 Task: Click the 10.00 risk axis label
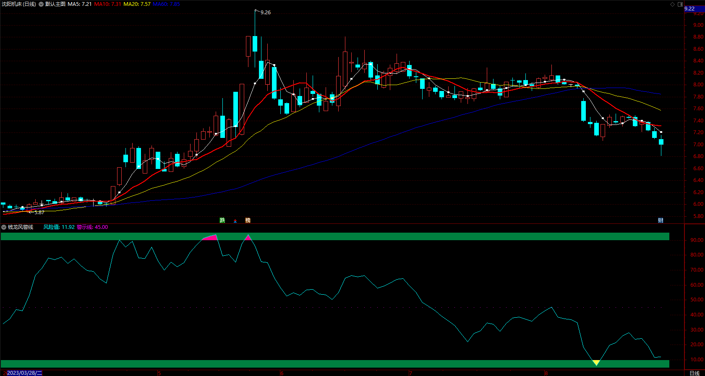tap(697, 360)
